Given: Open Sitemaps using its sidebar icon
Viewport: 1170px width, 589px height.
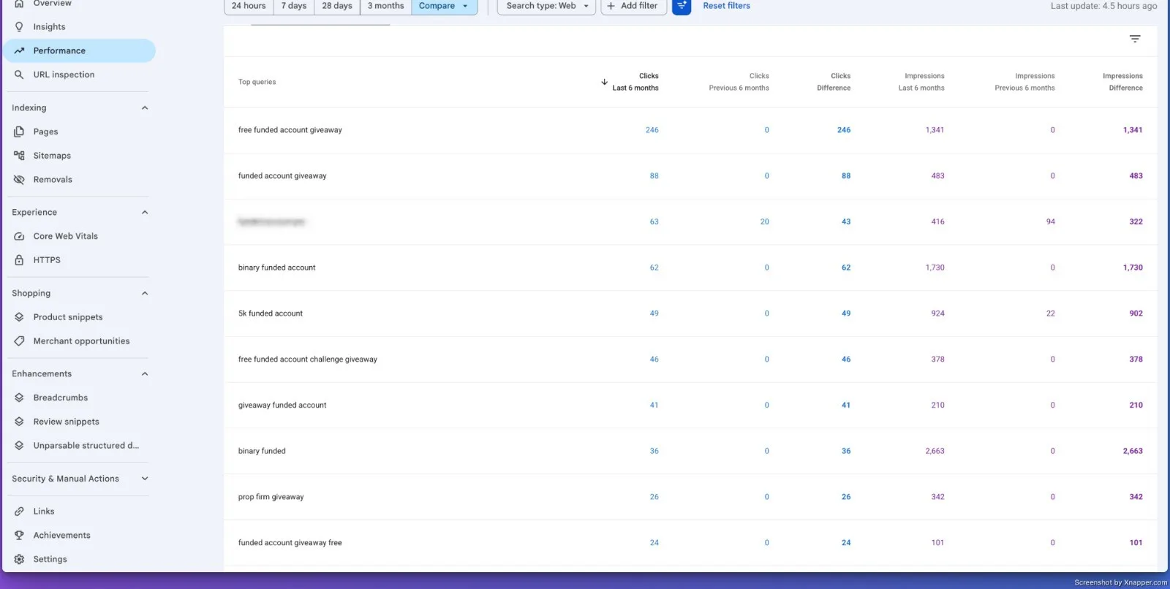Looking at the screenshot, I should click(x=19, y=156).
